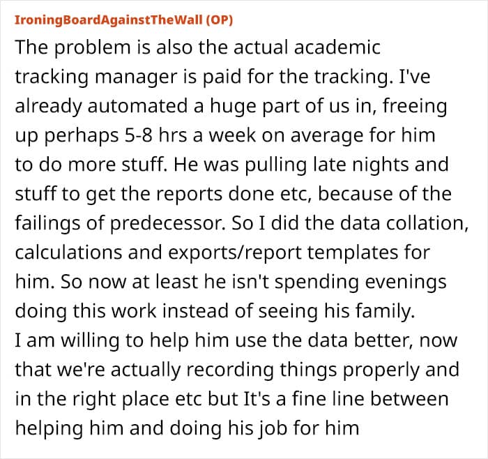Click the word "calculations" at the line start

(x=68, y=253)
